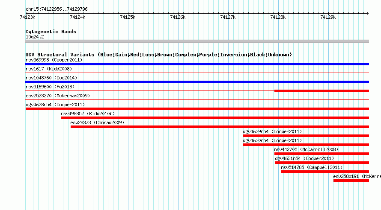Click the Cytogenetic Bands track title
Screen dimensions: 381x210
[x=51, y=32]
